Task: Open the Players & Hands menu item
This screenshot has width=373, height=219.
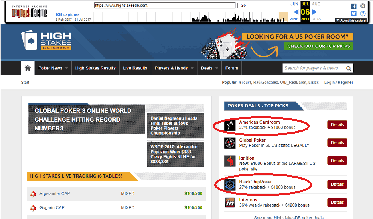Action: click(x=171, y=68)
